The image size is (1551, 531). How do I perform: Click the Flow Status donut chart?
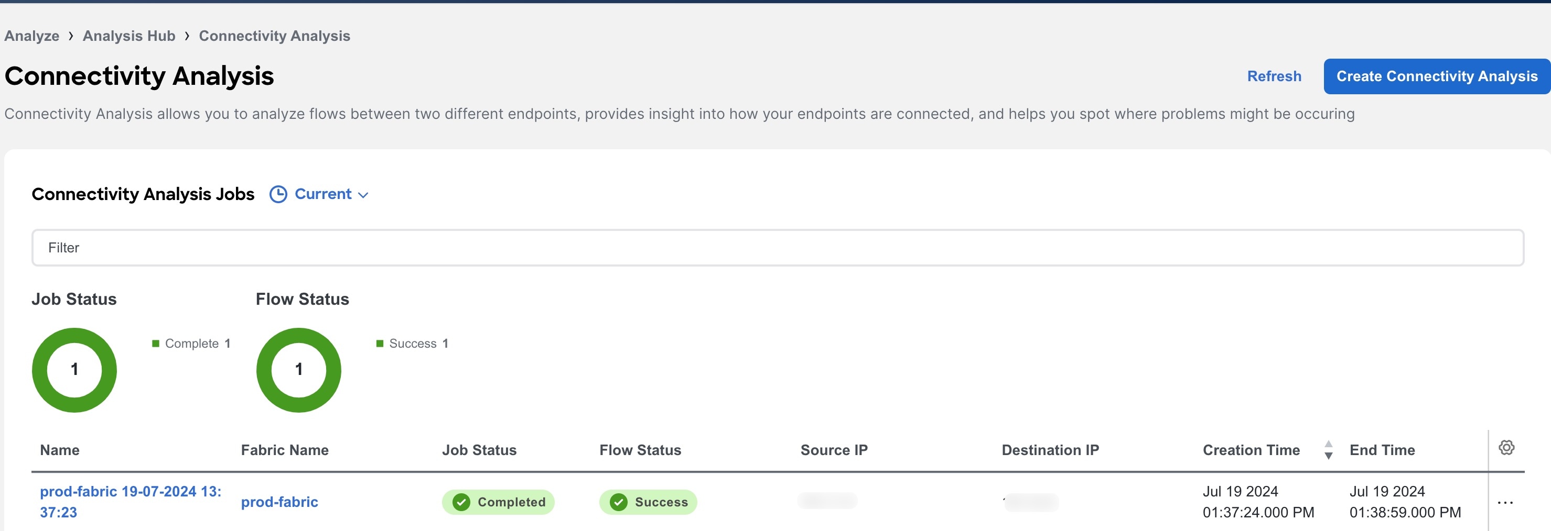click(299, 370)
